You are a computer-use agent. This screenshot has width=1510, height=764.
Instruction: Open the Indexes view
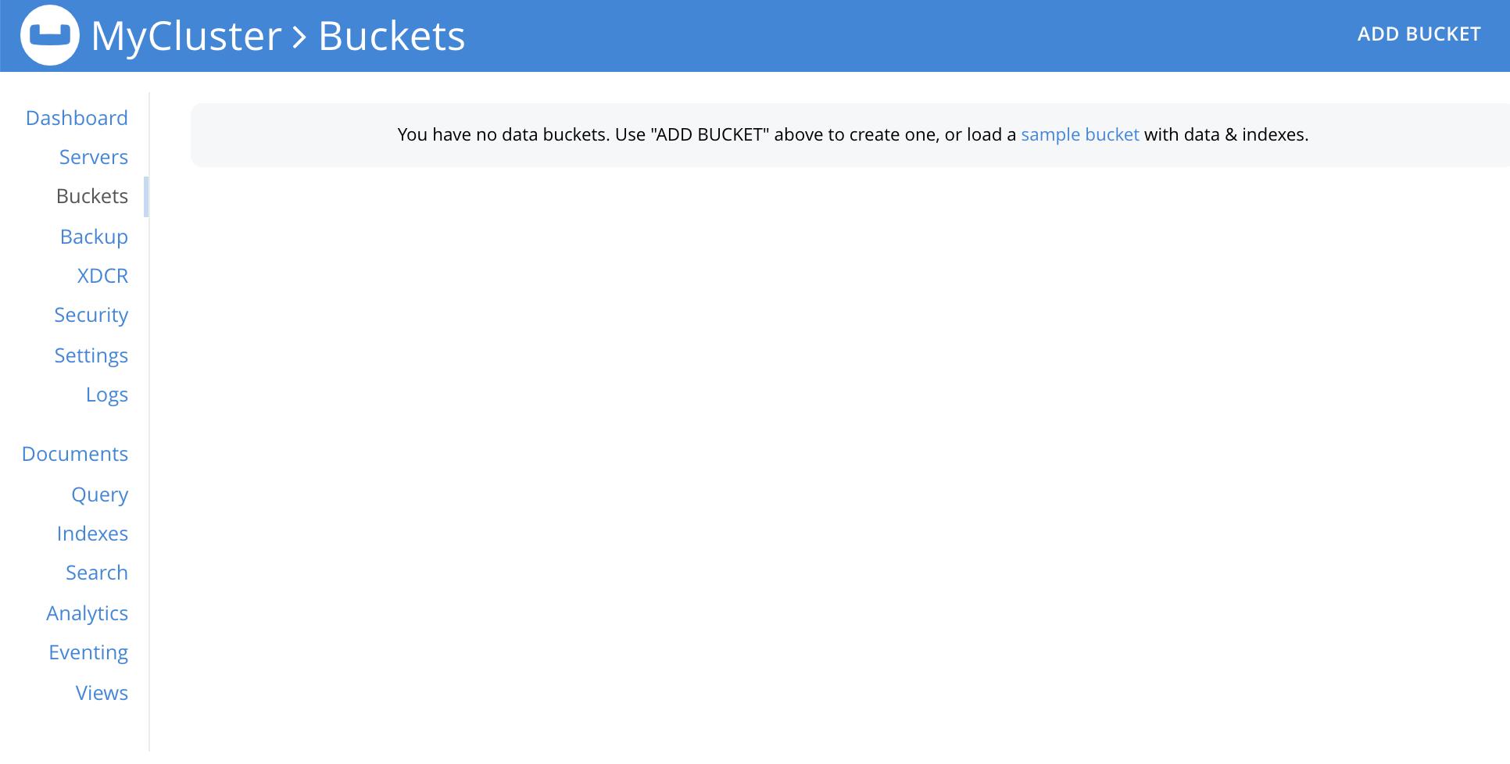pyautogui.click(x=92, y=534)
